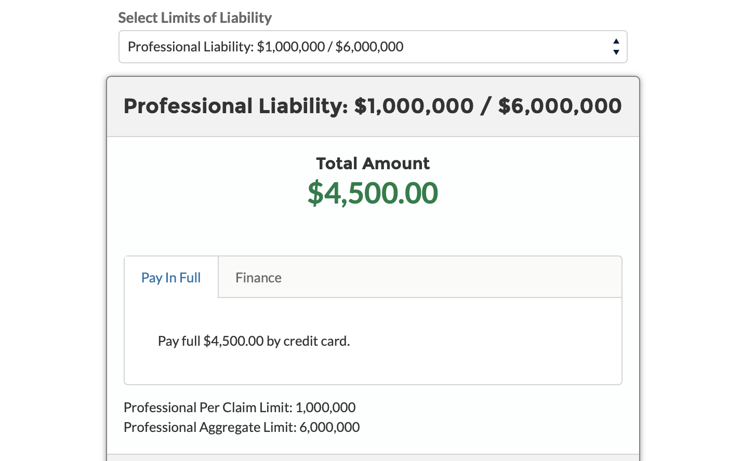Click the Total Amount heading
This screenshot has height=461, width=741.
click(x=373, y=164)
